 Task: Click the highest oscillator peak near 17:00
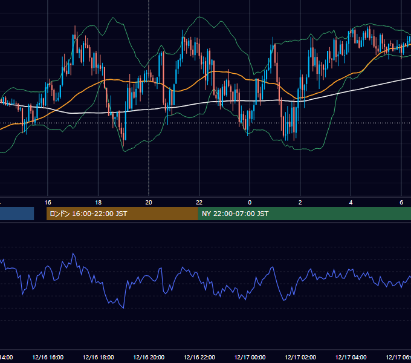[x=73, y=253]
